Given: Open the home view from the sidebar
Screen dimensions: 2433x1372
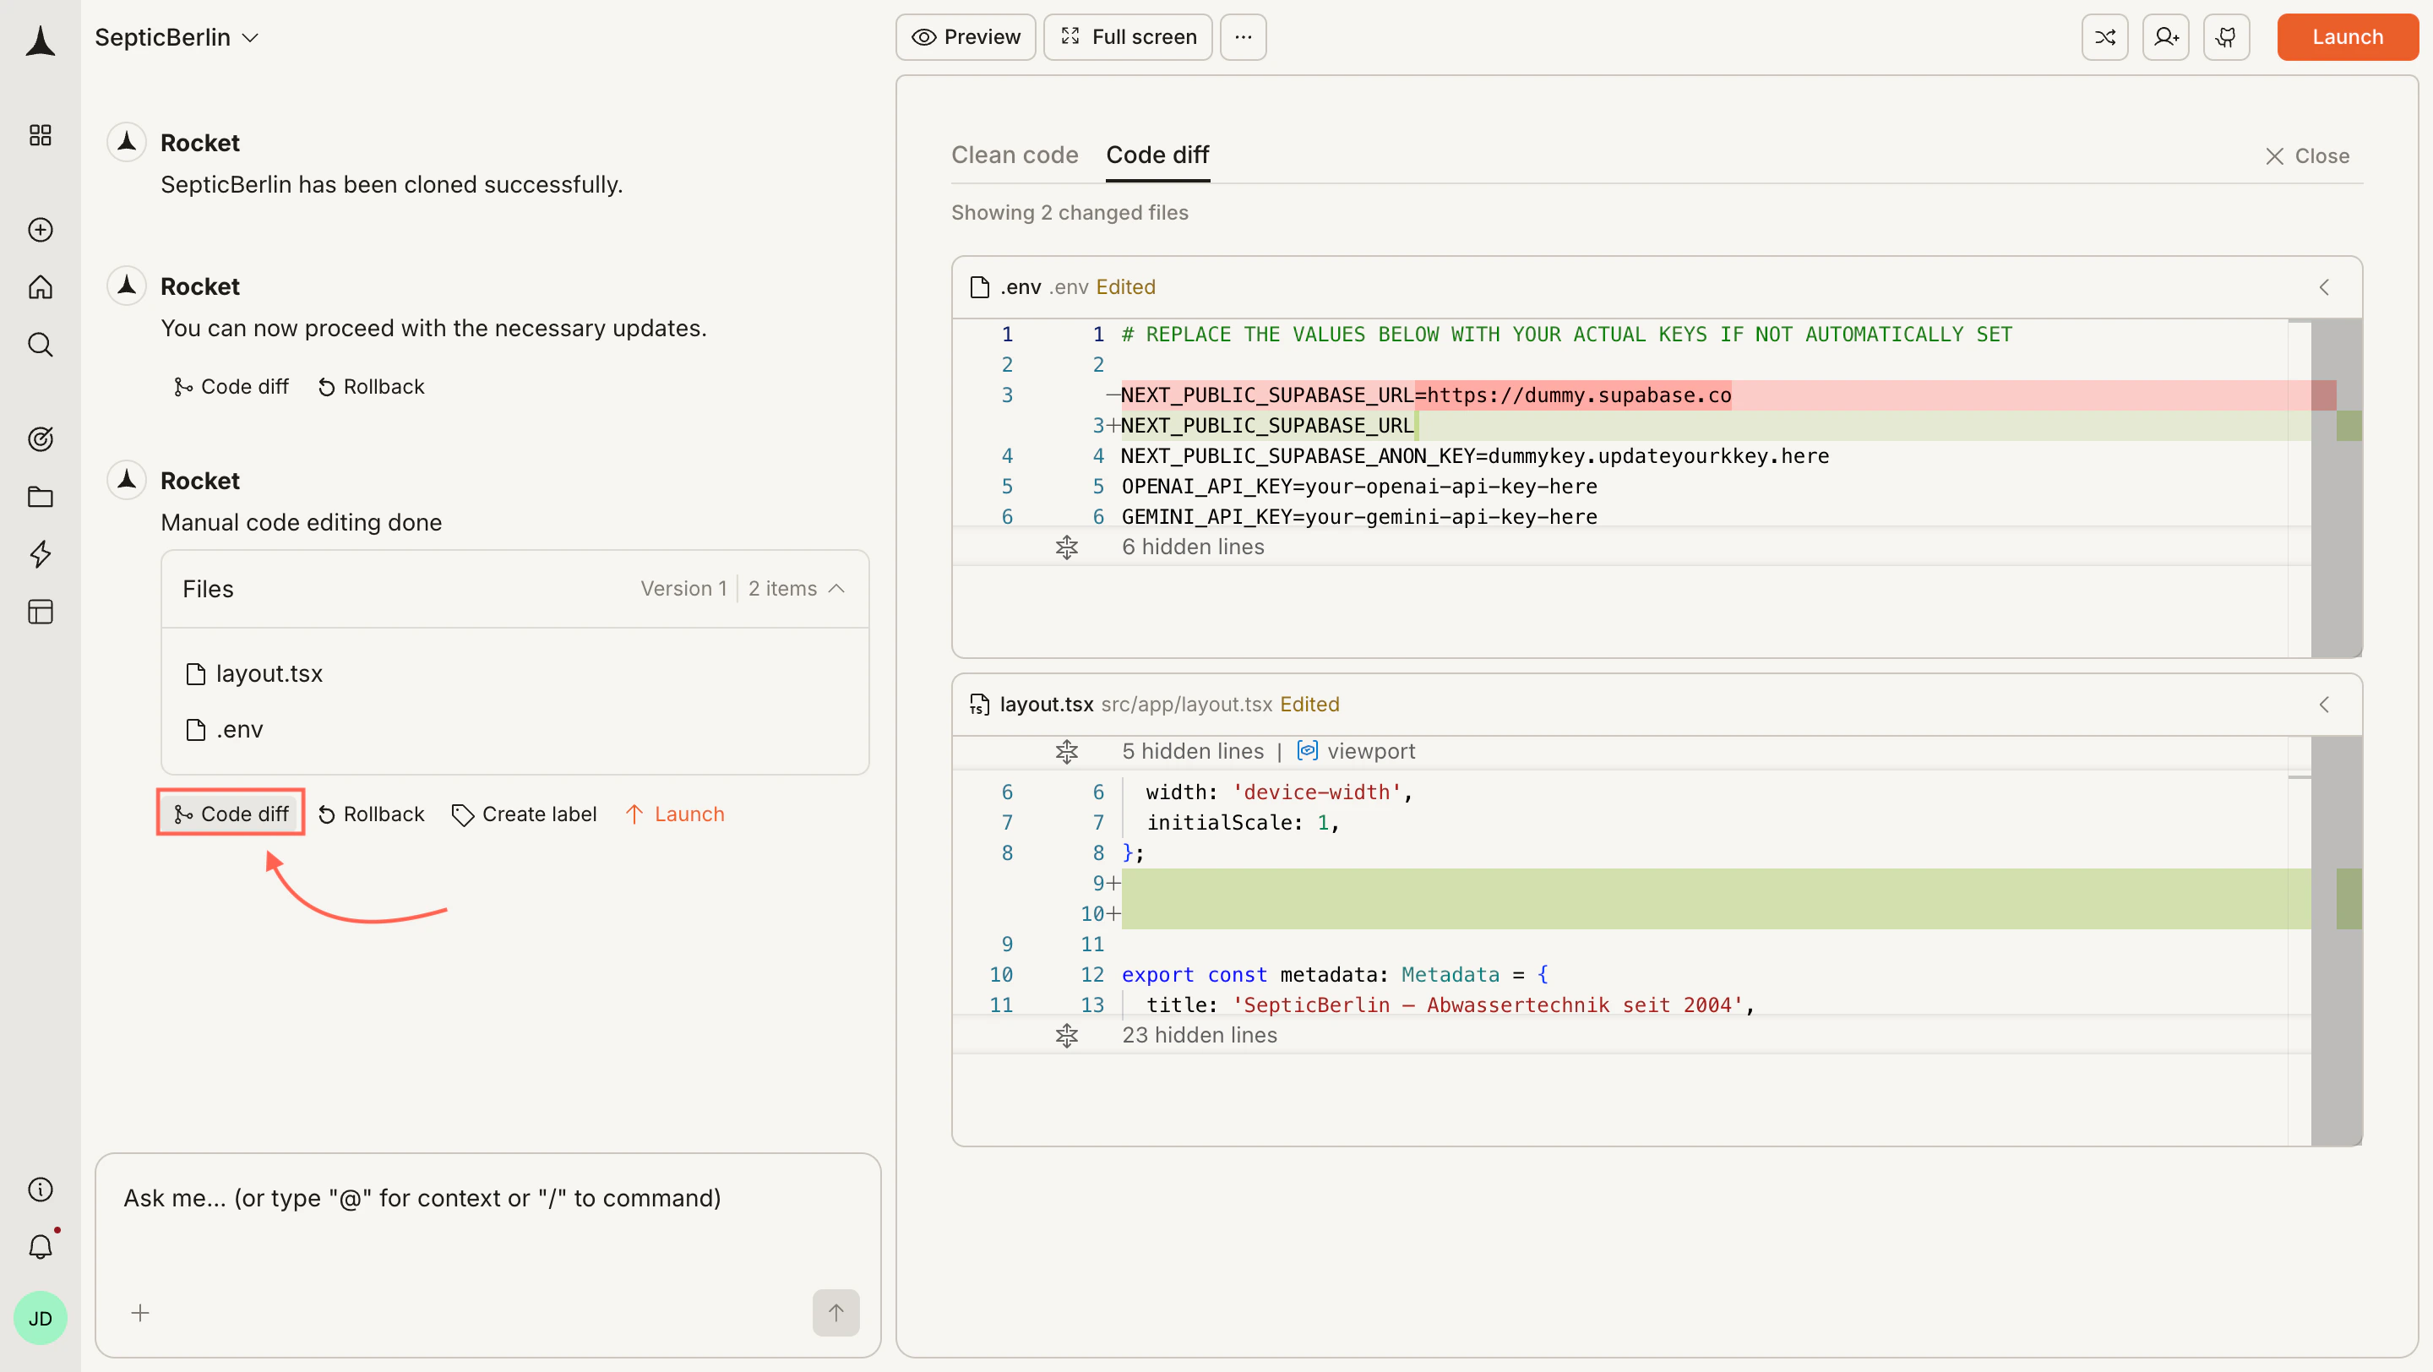Looking at the screenshot, I should (40, 286).
